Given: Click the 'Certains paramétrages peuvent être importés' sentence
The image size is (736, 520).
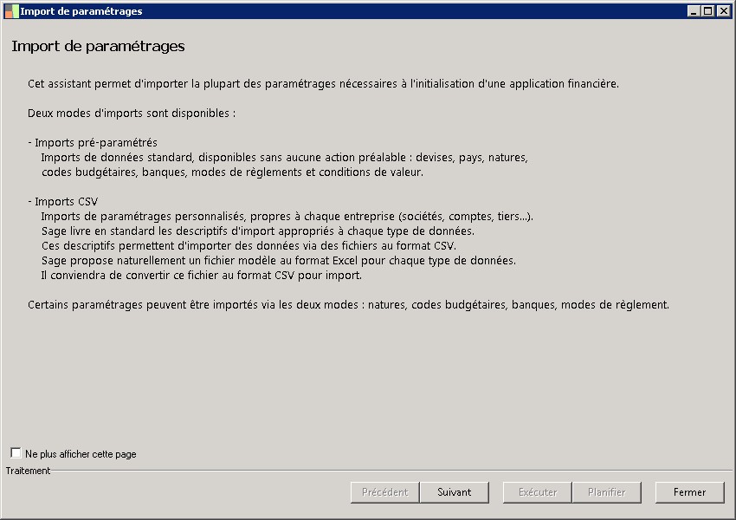Looking at the screenshot, I should 348,305.
